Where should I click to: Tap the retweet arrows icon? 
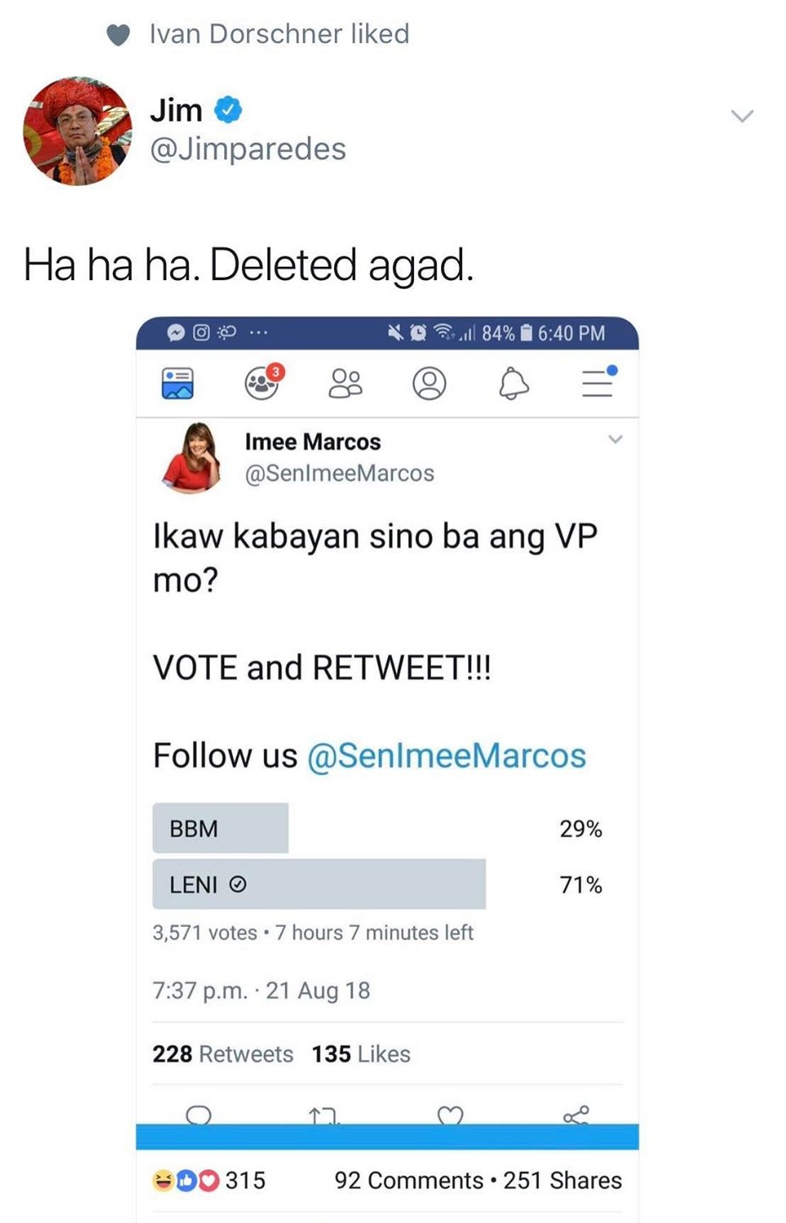324,1116
